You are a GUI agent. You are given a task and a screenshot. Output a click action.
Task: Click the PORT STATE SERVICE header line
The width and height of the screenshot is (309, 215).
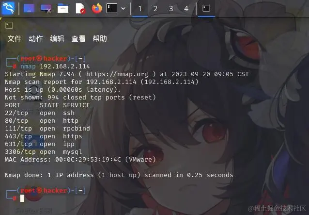point(47,105)
